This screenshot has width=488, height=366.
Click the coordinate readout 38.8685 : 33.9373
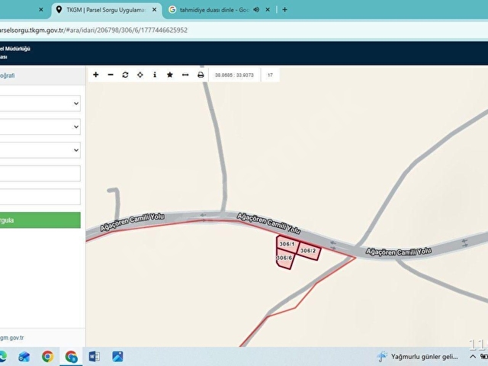(x=234, y=75)
